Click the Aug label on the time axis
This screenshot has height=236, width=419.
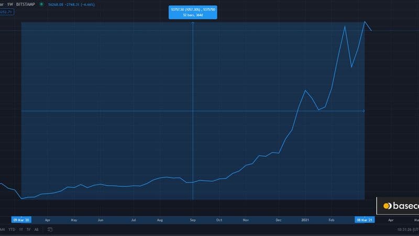(x=160, y=220)
